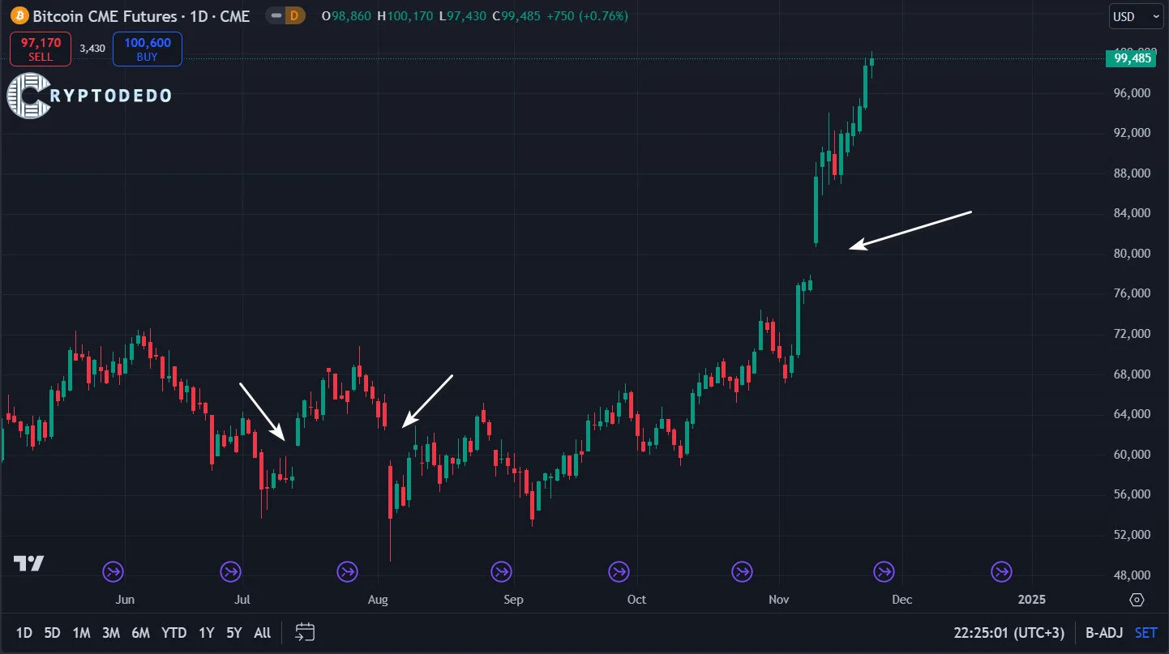
Task: Open contract rollover event marker near Aug
Action: pyautogui.click(x=348, y=572)
